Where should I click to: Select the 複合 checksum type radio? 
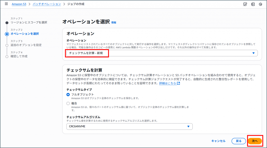(x=68, y=103)
